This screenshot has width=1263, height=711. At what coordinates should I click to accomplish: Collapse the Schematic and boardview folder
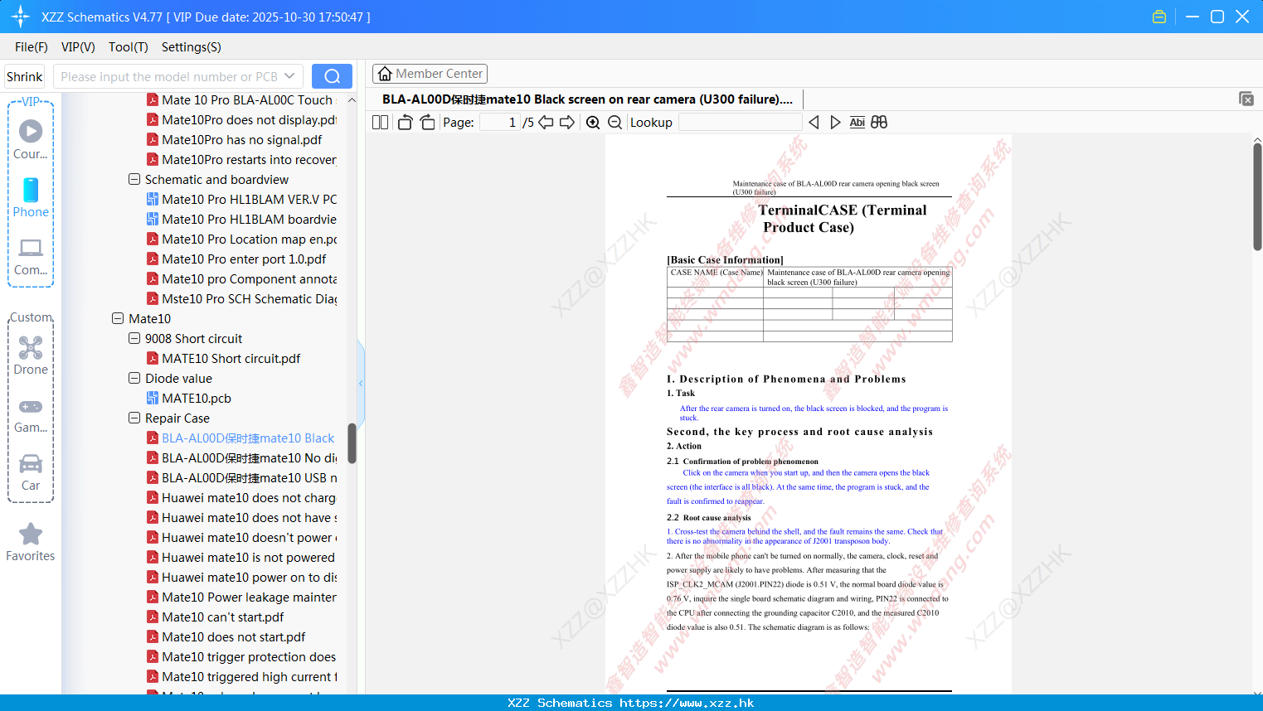(x=134, y=179)
